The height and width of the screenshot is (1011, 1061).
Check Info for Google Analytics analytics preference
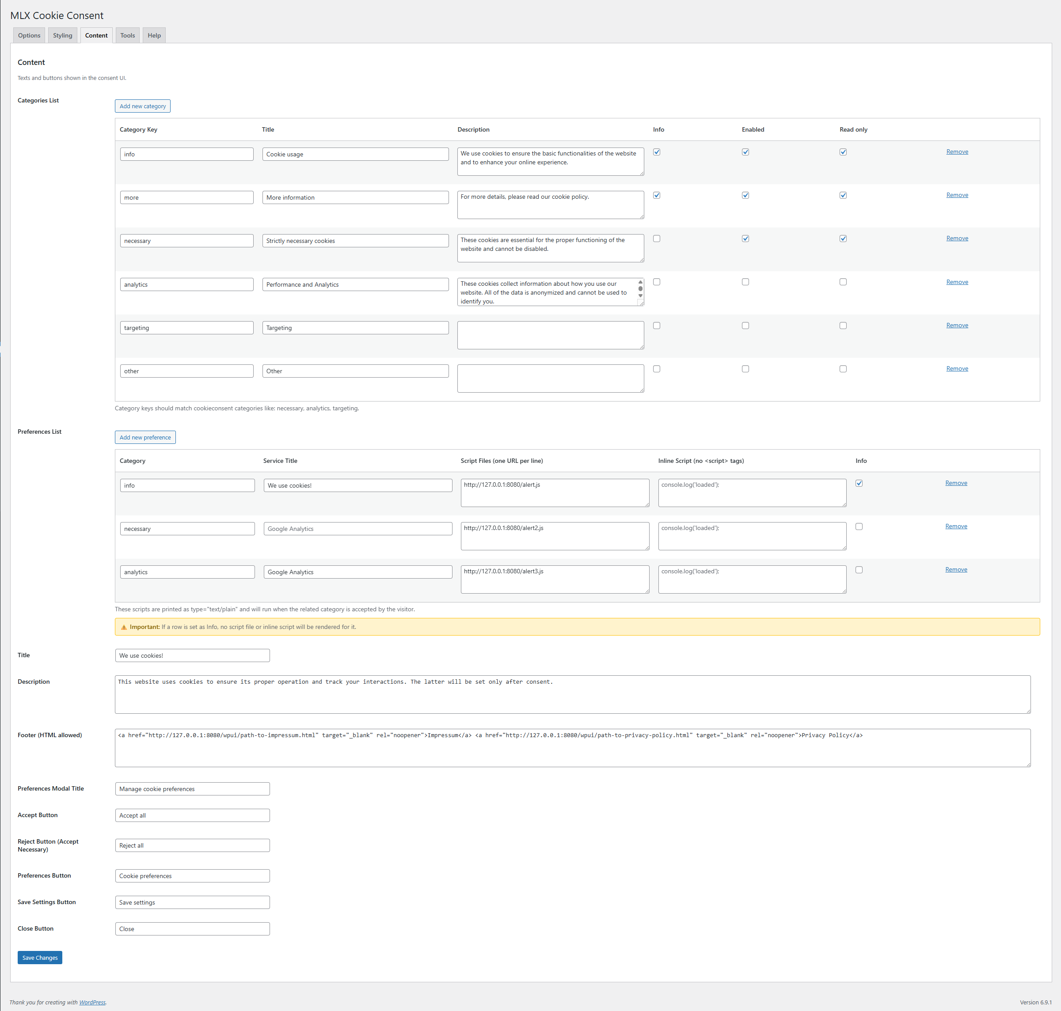[x=859, y=570]
